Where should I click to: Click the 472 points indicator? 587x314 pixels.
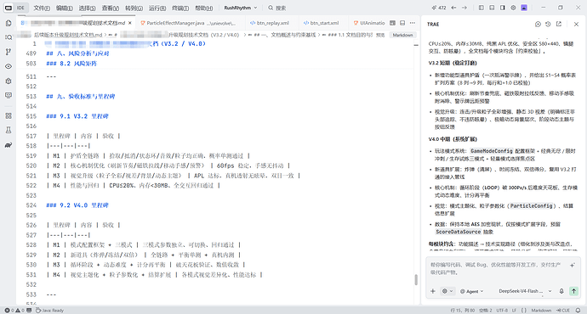click(x=439, y=8)
